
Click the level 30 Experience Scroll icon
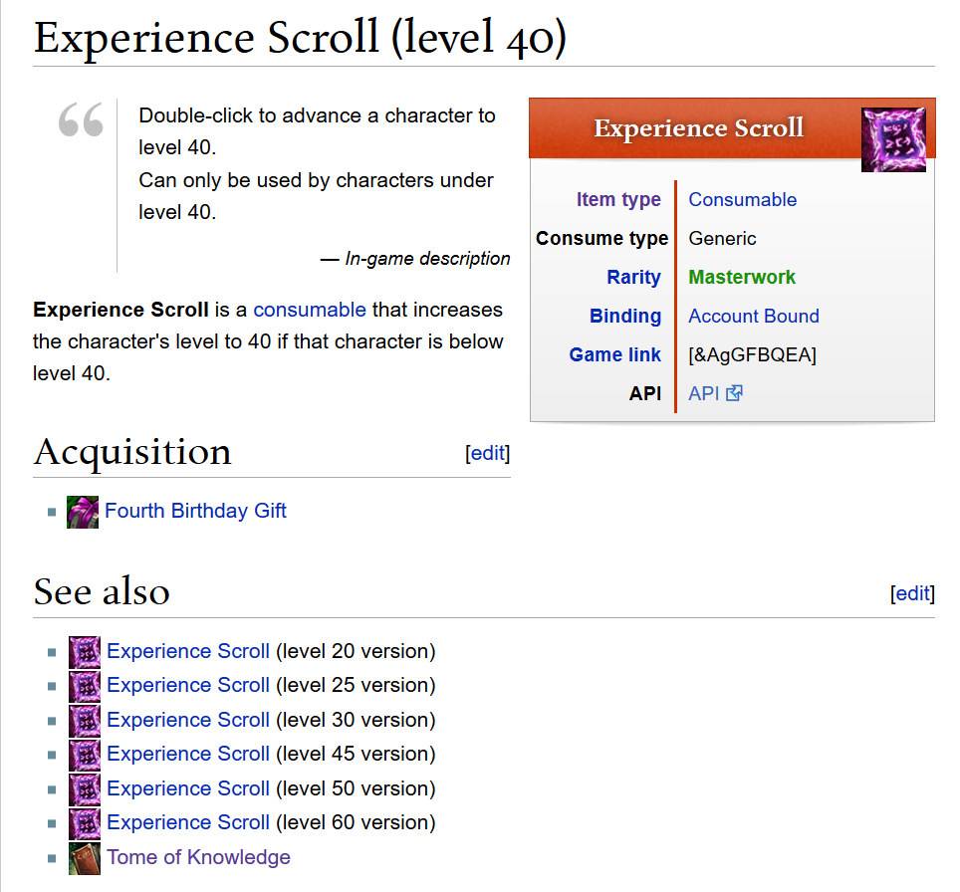click(85, 721)
